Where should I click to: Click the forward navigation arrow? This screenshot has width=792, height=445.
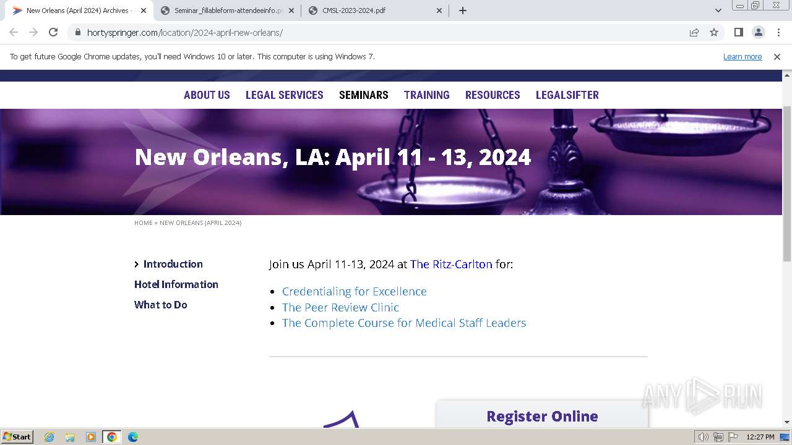pos(33,32)
